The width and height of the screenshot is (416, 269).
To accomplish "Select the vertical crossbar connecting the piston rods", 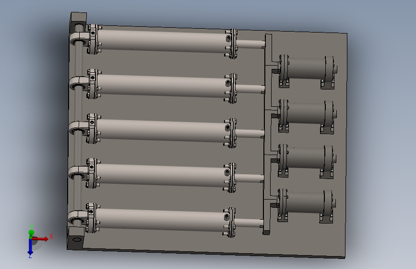I will click(x=268, y=134).
